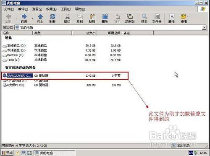
Task: Click the 后退 (Back) toolbar icon
Action: (8, 16)
